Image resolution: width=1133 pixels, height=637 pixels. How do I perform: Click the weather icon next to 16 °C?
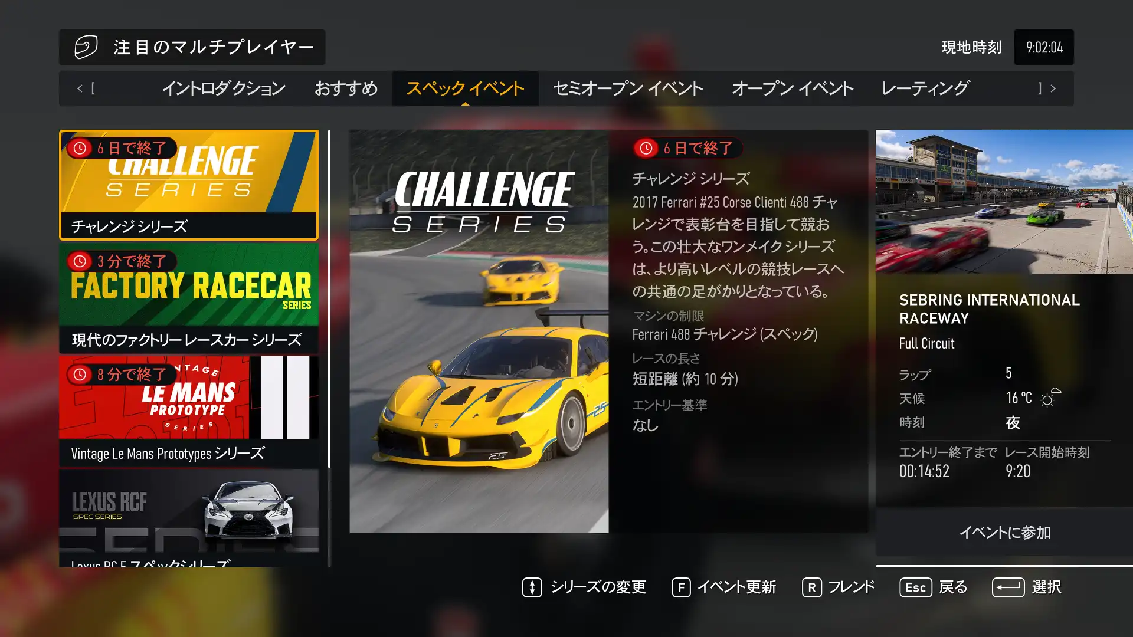click(1050, 398)
